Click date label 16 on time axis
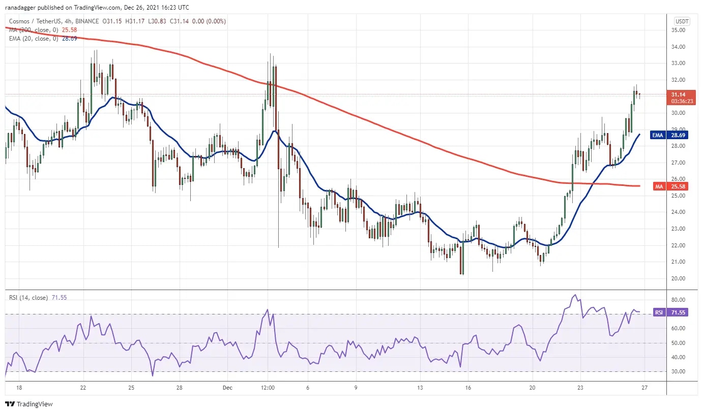703x413 pixels. 468,387
